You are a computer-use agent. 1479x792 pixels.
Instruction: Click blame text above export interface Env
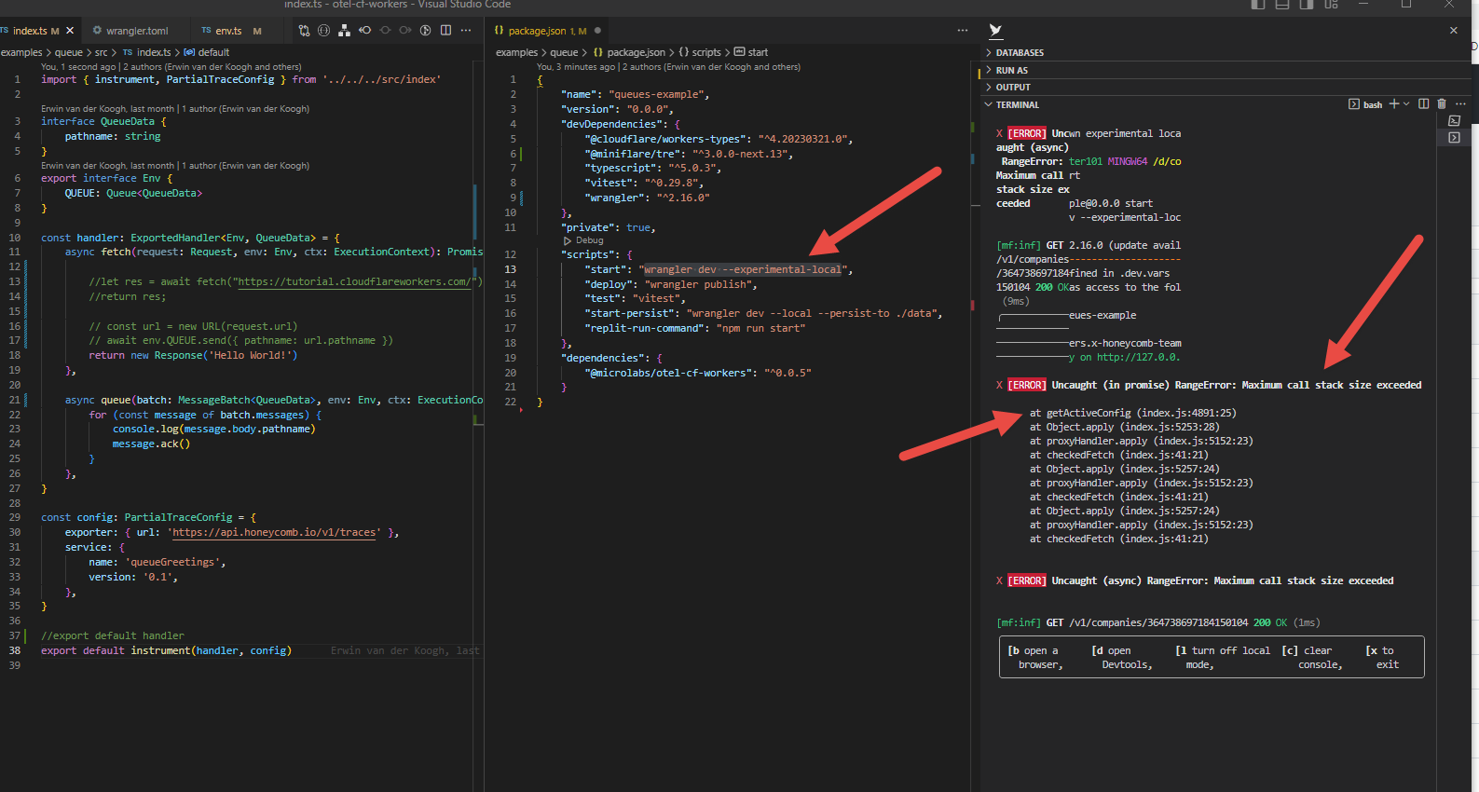tap(175, 165)
